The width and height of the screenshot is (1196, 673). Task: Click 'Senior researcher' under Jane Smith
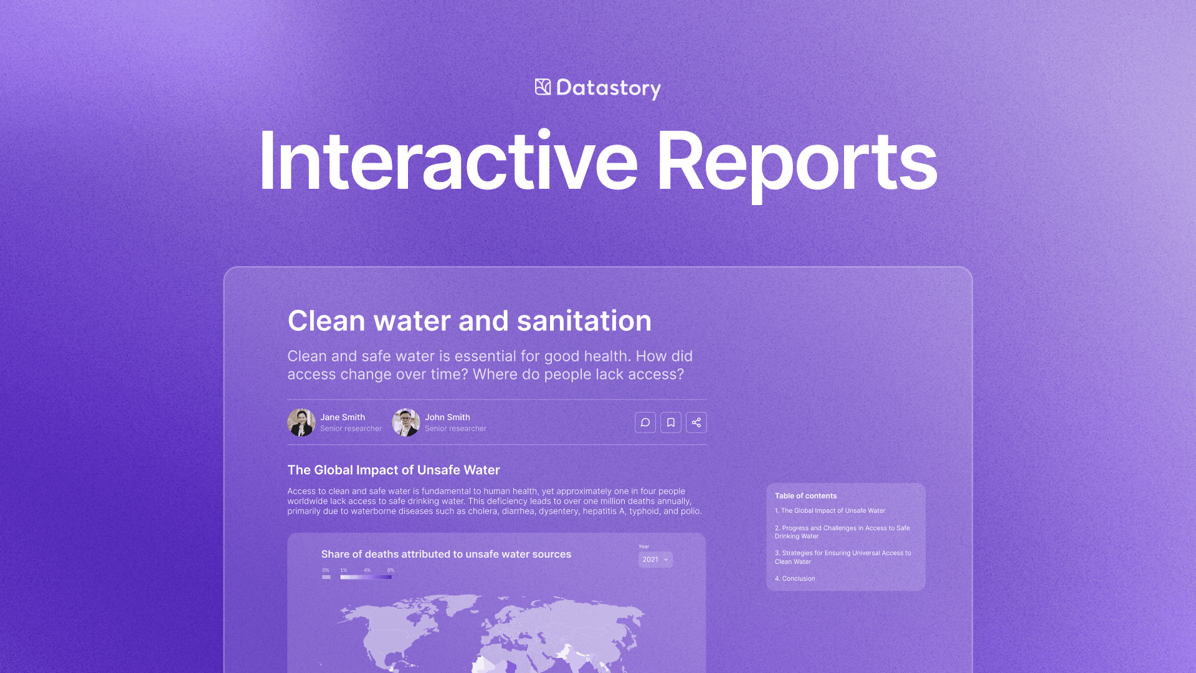(x=351, y=429)
